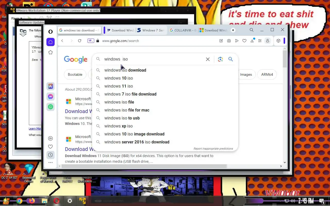Viewport: 330px width, 206px height.
Task: Open sidebar setup three-dots menu
Action: pyautogui.click(x=51, y=162)
